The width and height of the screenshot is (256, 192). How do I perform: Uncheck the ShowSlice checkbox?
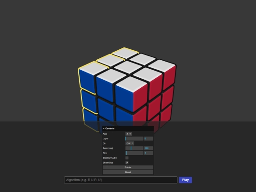pos(127,163)
